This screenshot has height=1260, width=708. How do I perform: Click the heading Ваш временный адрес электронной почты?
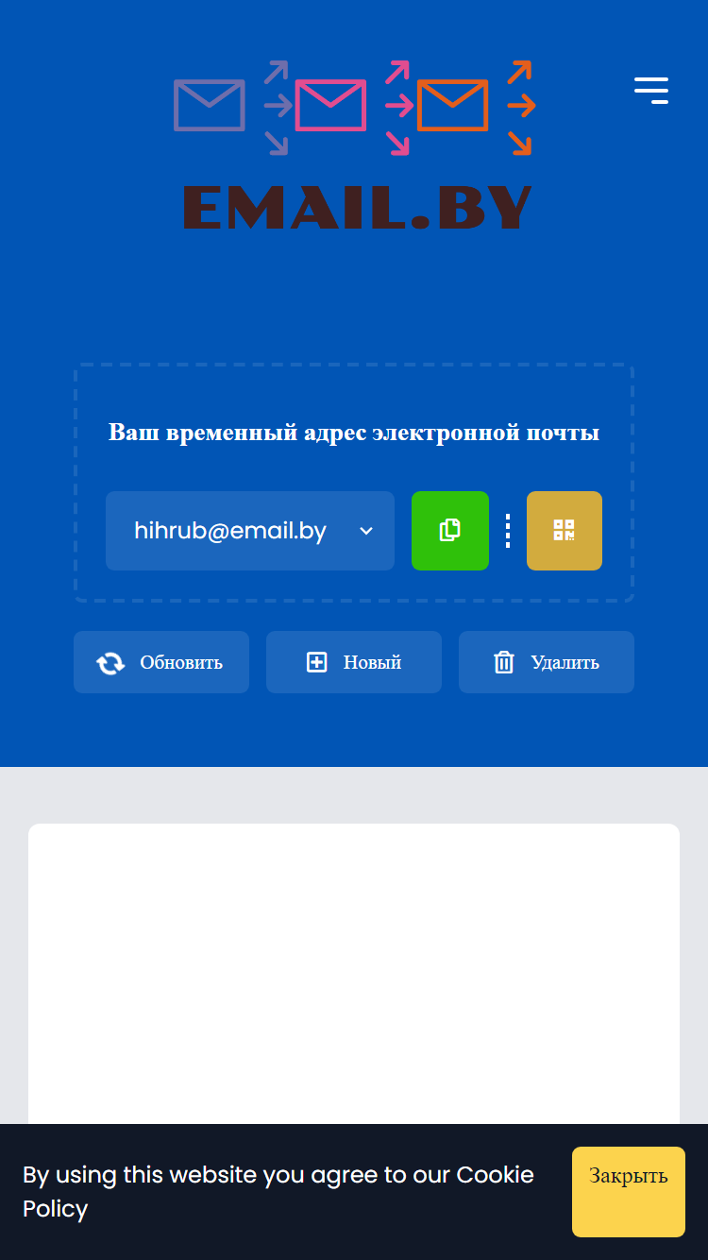(x=354, y=433)
